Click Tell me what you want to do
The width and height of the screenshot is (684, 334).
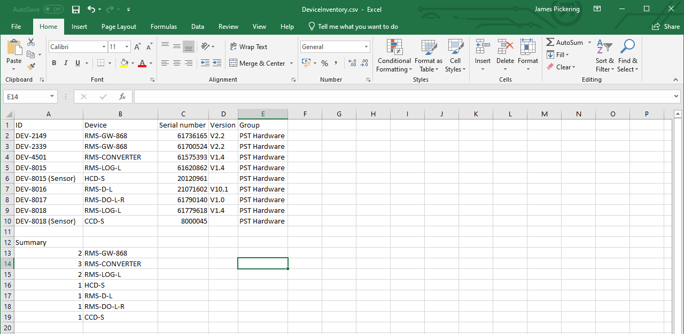(353, 27)
